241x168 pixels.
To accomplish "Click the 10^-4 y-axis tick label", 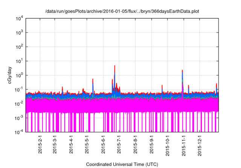I will (19, 132).
